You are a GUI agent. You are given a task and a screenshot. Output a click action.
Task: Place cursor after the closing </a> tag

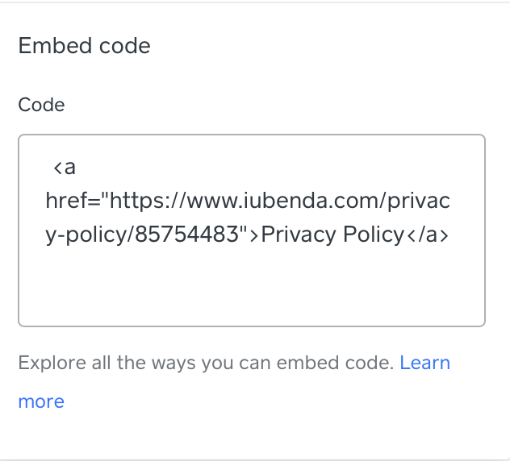450,234
